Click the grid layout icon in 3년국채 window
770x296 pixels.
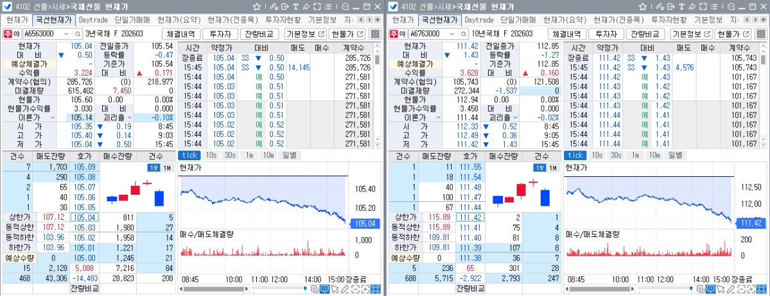point(375,34)
